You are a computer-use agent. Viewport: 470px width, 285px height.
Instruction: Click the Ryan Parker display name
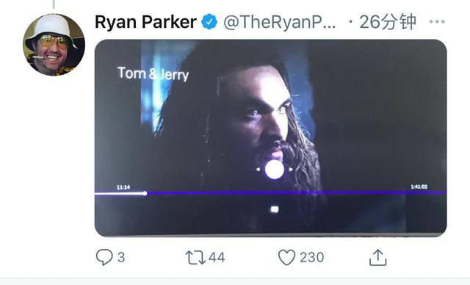tap(145, 22)
